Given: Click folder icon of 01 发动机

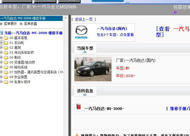Looking at the screenshot, I should point(6,43).
